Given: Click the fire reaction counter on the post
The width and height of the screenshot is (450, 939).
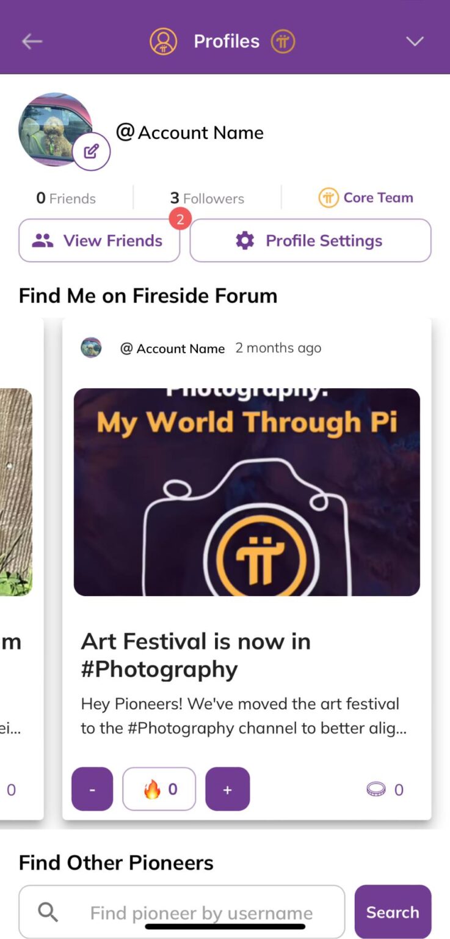Looking at the screenshot, I should (x=159, y=789).
